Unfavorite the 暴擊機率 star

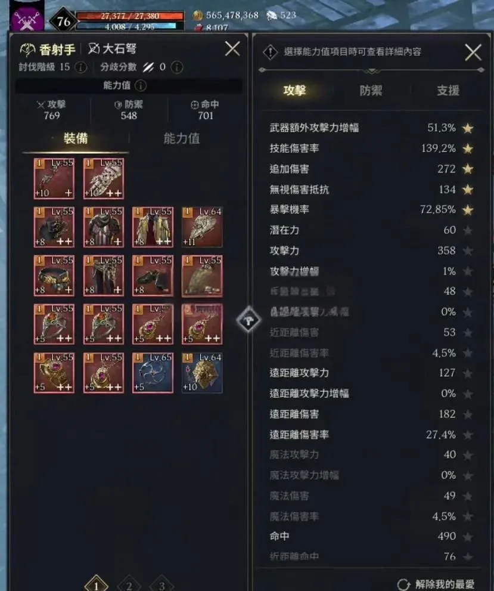[468, 209]
